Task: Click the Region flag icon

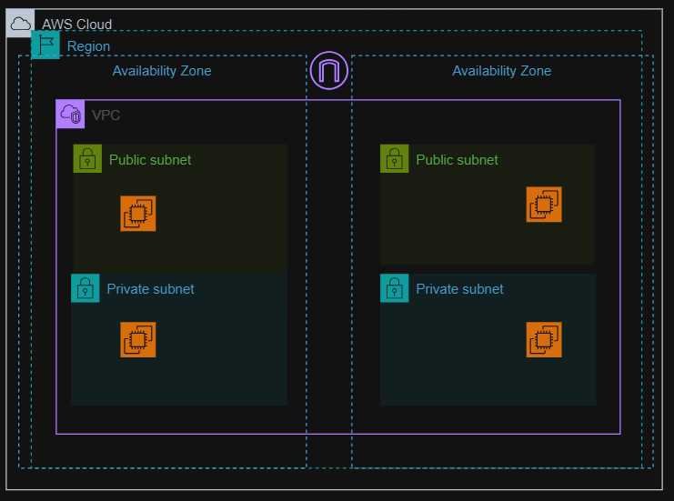Action: 45,45
